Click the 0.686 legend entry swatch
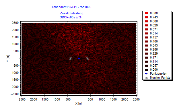The height and width of the screenshot is (110, 179). point(147,21)
